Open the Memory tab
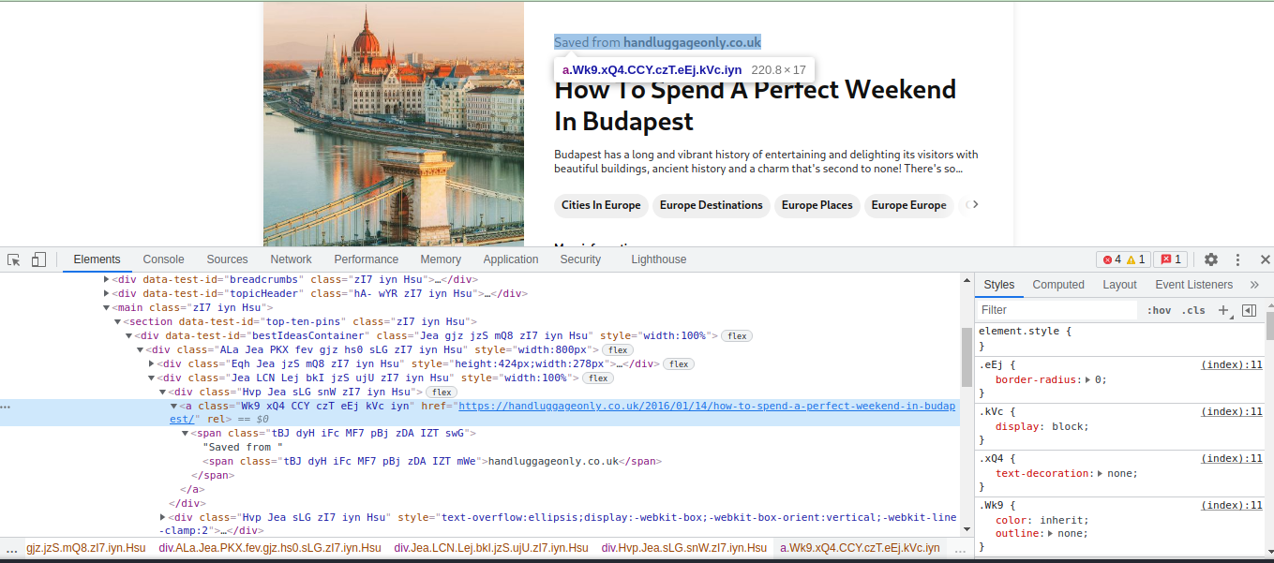This screenshot has height=563, width=1274. pos(441,259)
